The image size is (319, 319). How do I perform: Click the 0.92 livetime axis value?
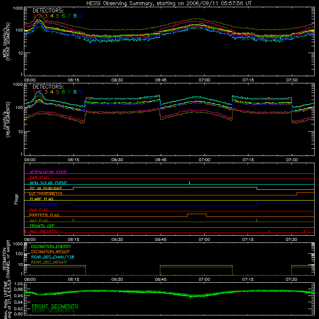point(19,308)
